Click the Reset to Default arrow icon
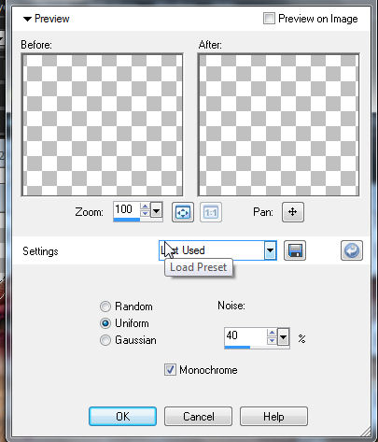Screen dimensions: 378x442 click(352, 250)
